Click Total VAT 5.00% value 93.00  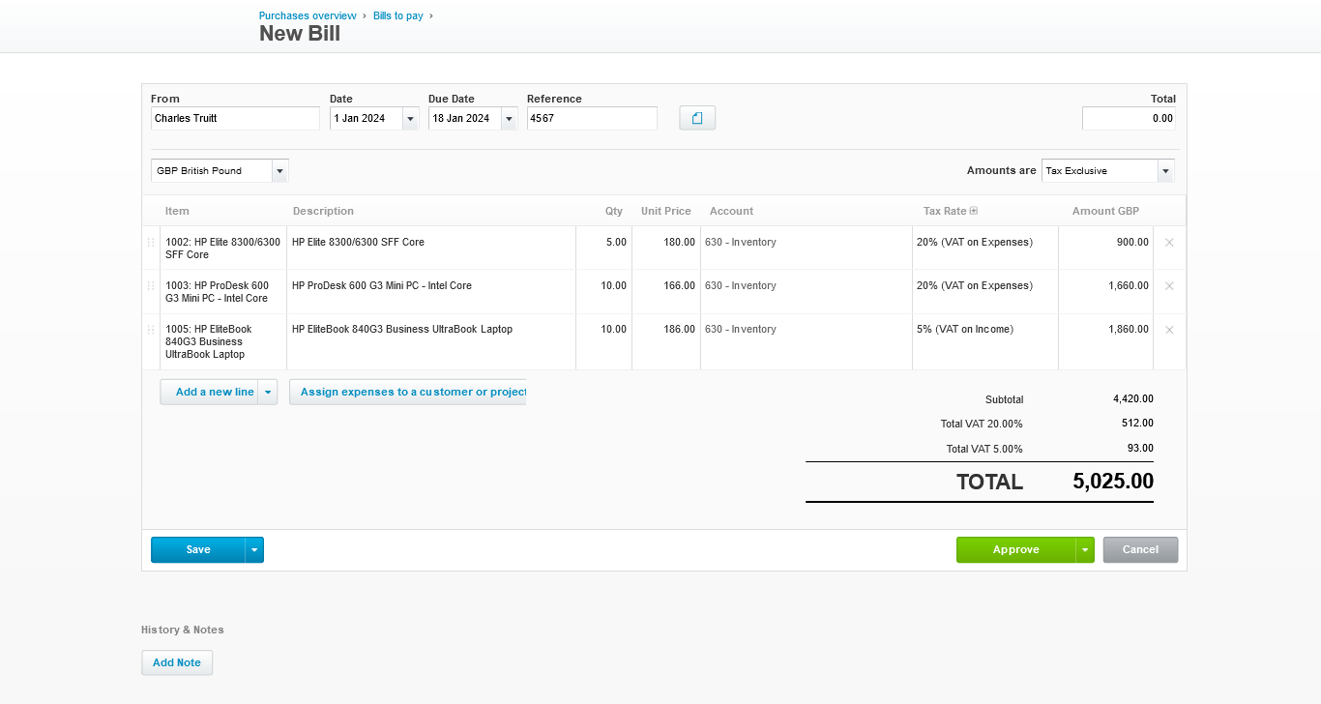pos(1141,449)
